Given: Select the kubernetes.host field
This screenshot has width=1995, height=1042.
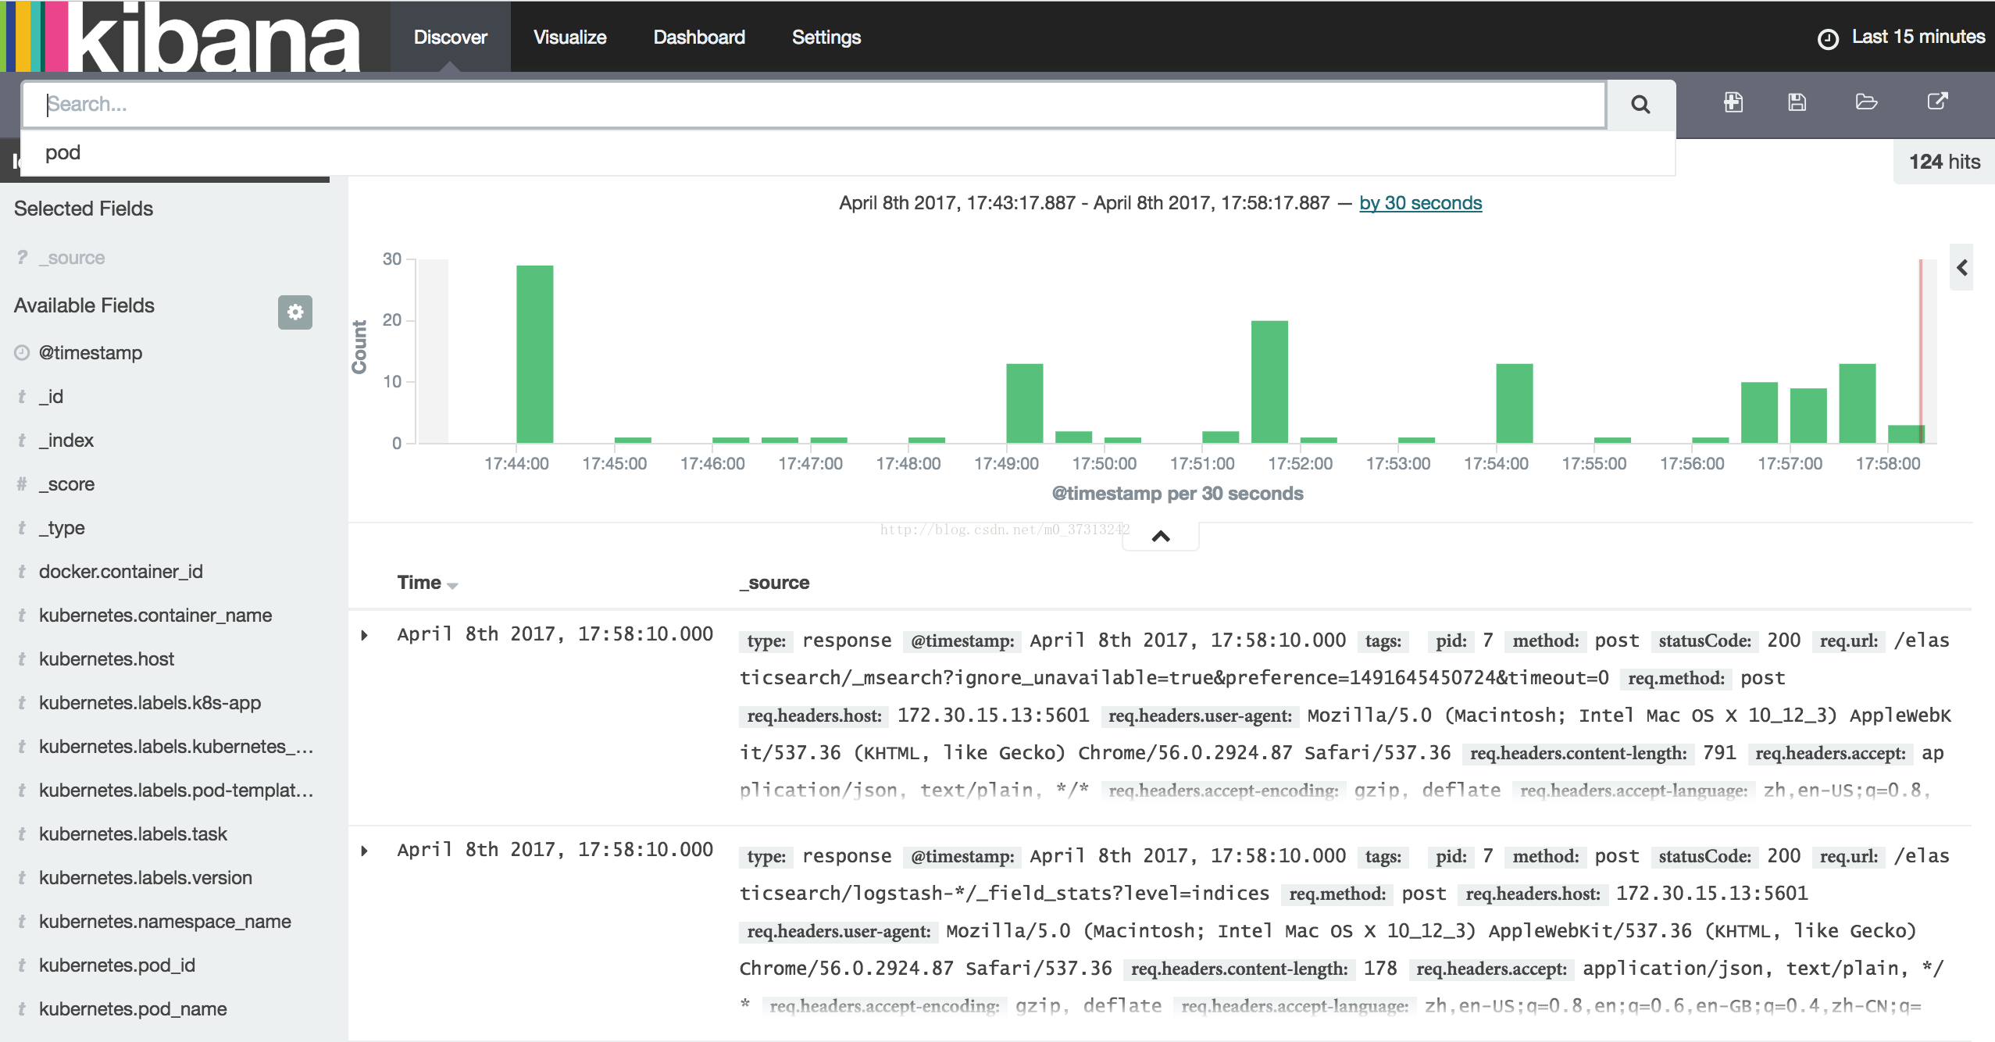Looking at the screenshot, I should 107,659.
